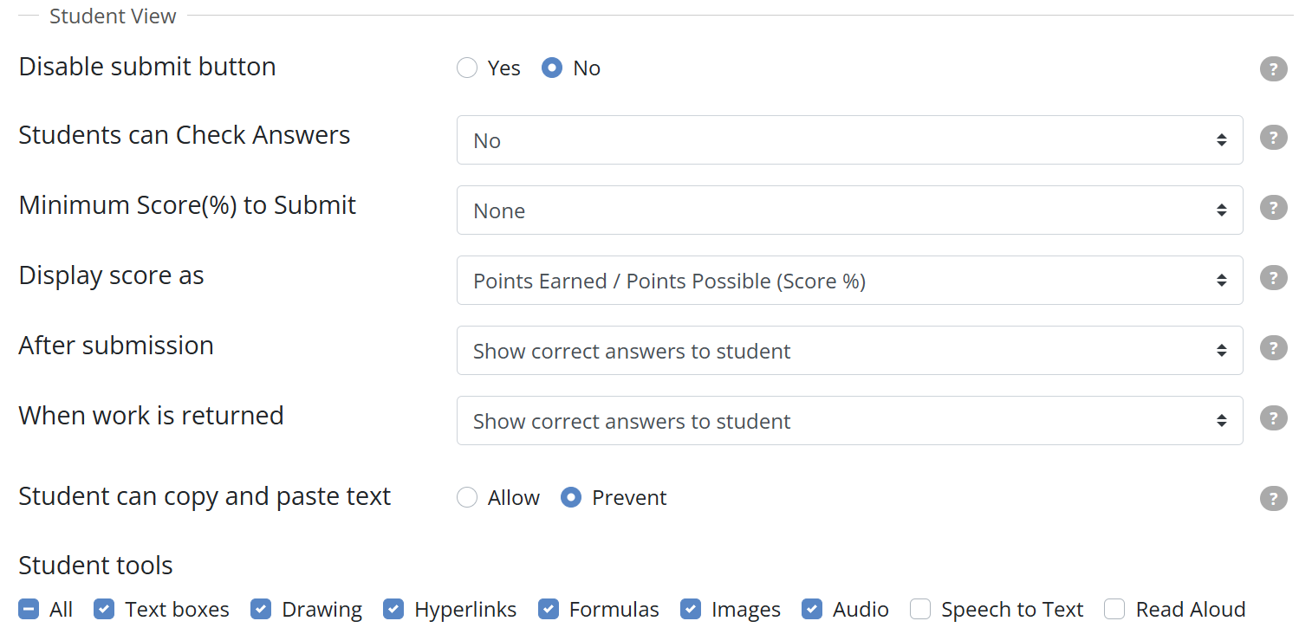Expand the Minimum Score to Submit dropdown
Viewport: 1299px width, 634px height.
[x=849, y=210]
